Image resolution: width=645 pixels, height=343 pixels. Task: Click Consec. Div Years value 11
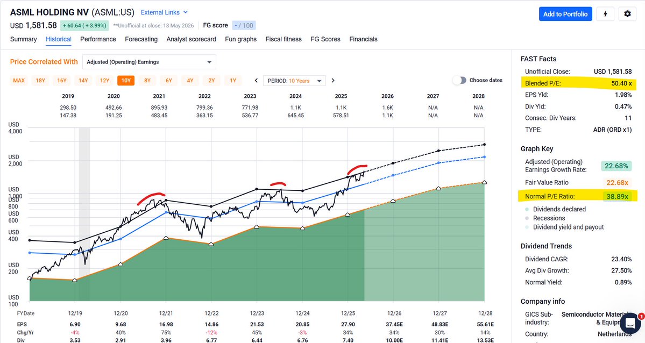point(628,118)
